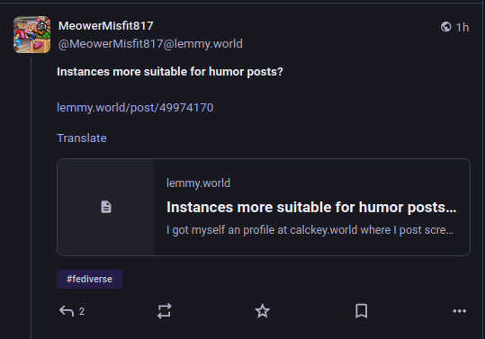Open the MeowerMisfit817 avatar image

point(31,34)
